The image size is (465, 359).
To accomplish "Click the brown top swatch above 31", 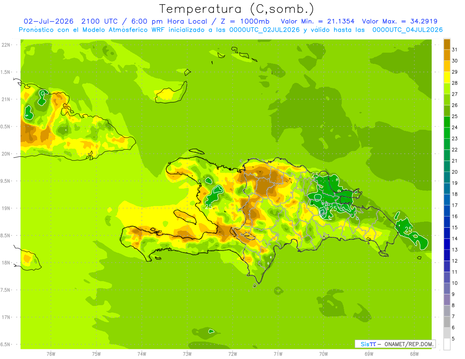I will (447, 44).
